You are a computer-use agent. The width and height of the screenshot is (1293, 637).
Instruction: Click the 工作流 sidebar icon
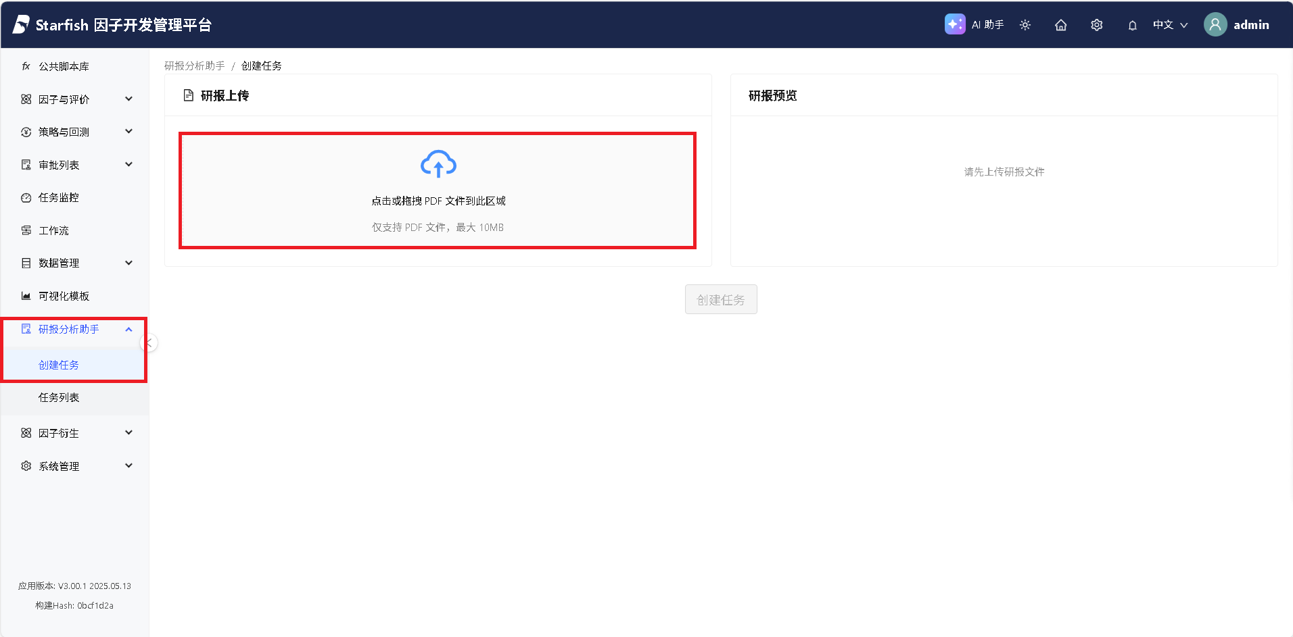click(x=26, y=230)
